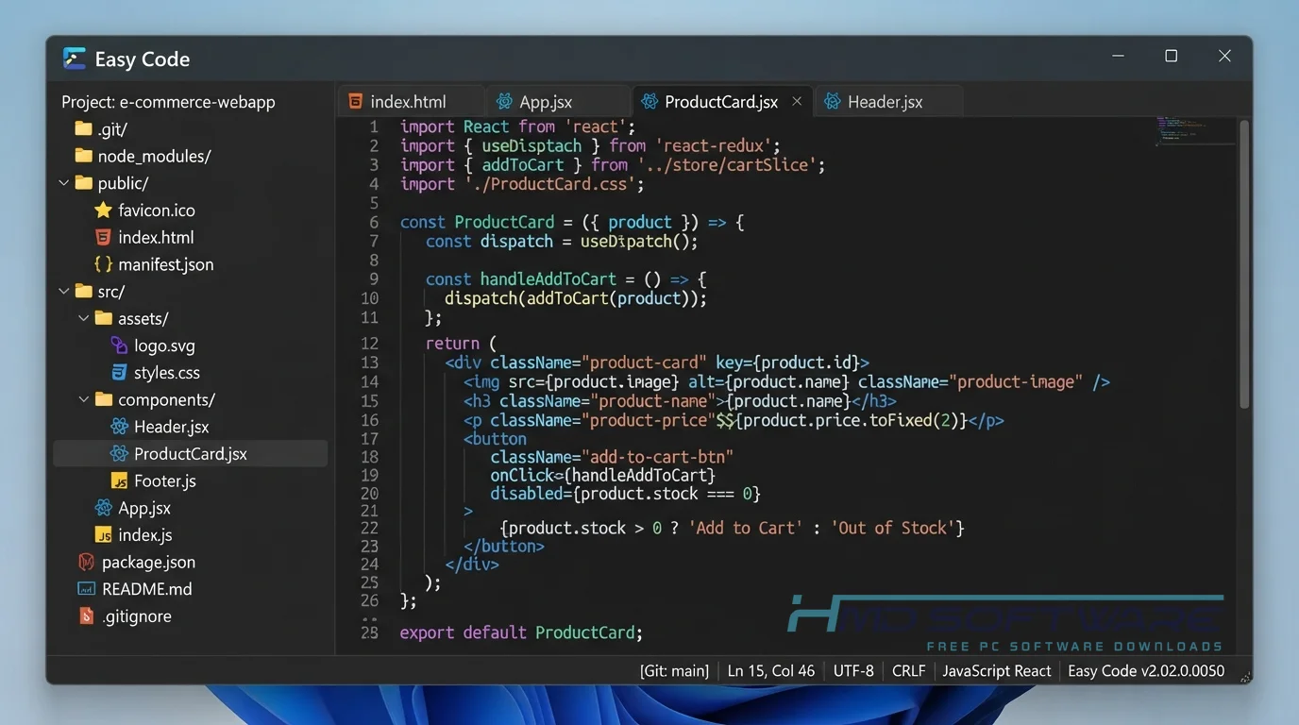Click the HTML5 icon on the index.html tab
This screenshot has height=725, width=1299.
tap(355, 102)
